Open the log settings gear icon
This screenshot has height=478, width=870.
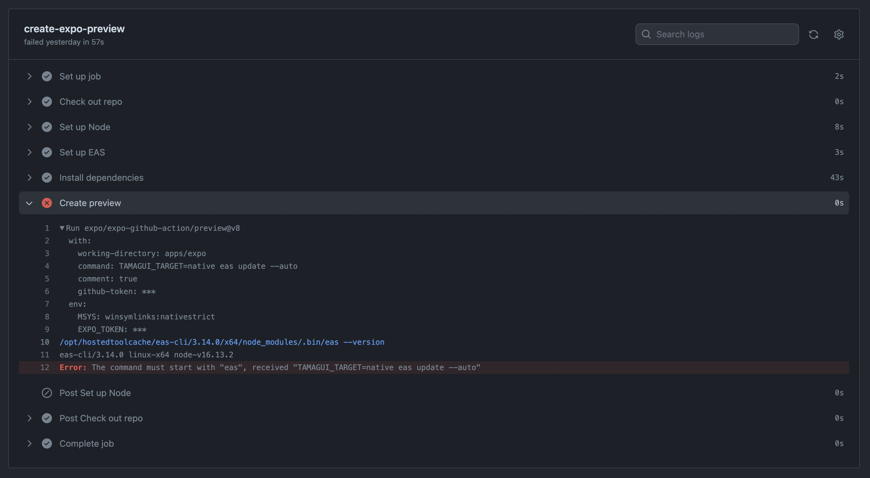[839, 34]
